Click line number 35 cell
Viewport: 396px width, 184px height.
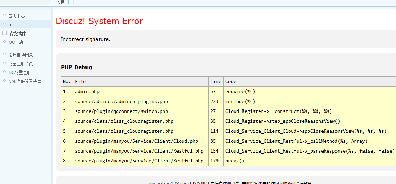[x=216, y=121]
